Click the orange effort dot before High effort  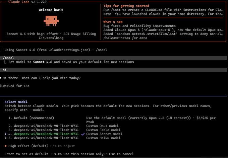coord(5,146)
